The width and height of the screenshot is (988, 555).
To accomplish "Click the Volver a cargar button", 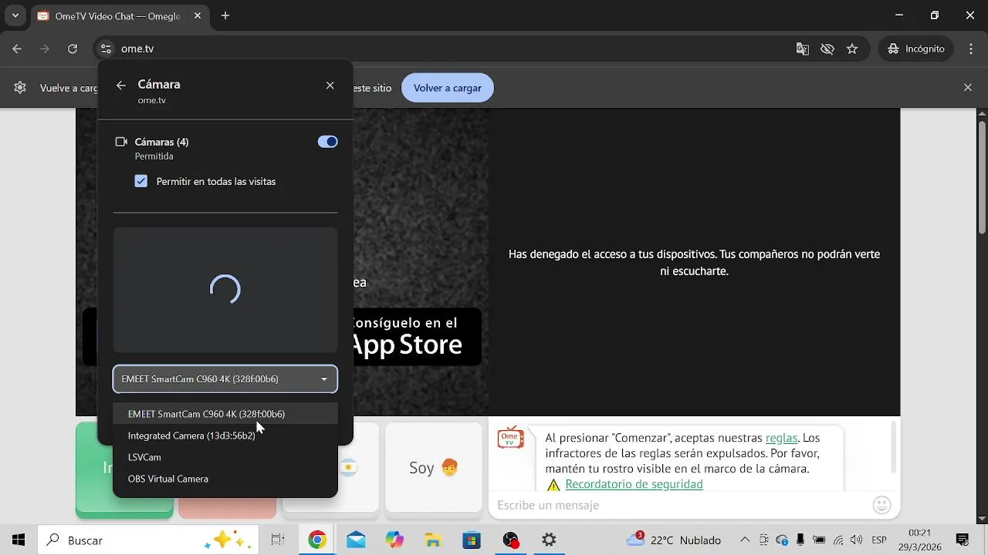I will tap(448, 88).
